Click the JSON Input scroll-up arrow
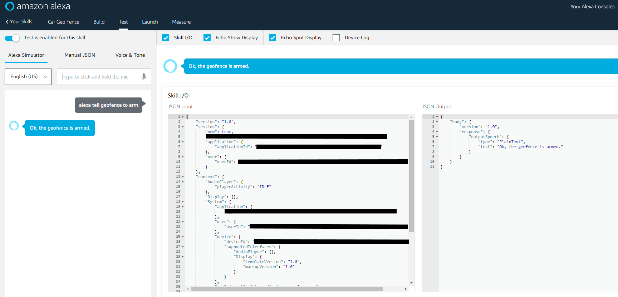The width and height of the screenshot is (618, 297). [411, 117]
